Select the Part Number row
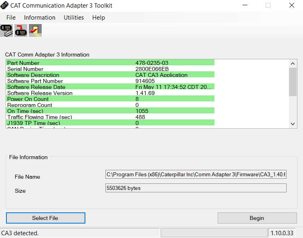303x238 pixels. point(110,63)
